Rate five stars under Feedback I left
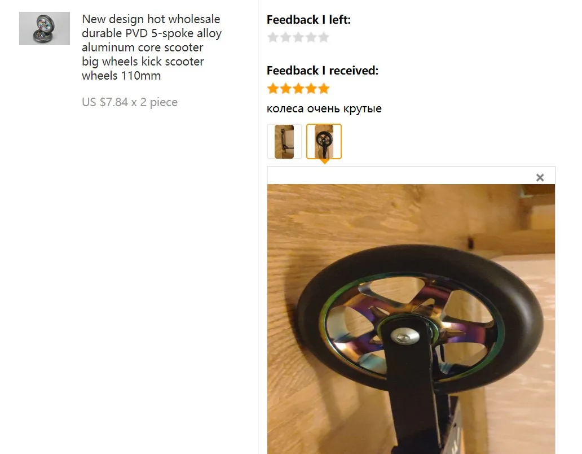 pos(324,37)
